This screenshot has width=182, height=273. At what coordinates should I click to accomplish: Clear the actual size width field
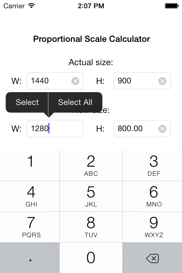click(x=75, y=81)
